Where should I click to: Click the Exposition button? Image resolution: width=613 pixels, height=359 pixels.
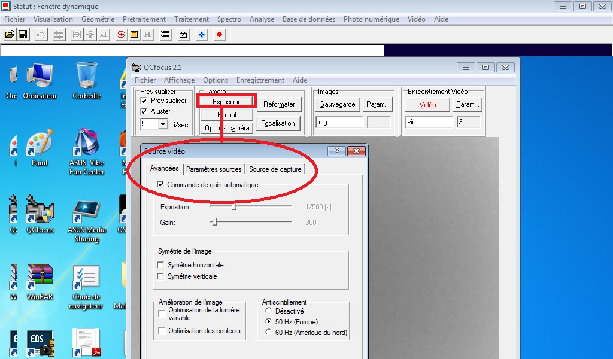(x=227, y=102)
